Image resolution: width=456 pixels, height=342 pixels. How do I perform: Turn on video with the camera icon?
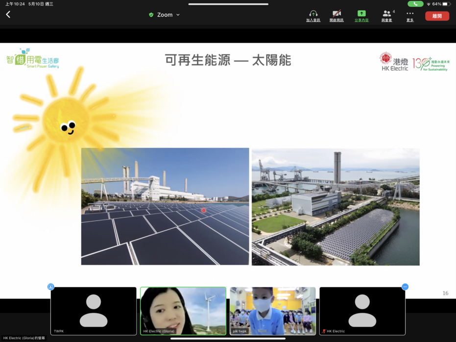(x=336, y=15)
